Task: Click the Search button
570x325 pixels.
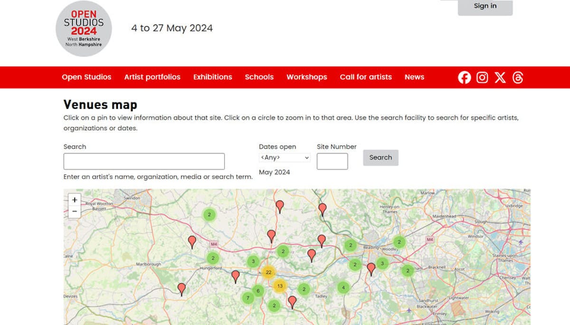Action: pyautogui.click(x=380, y=158)
